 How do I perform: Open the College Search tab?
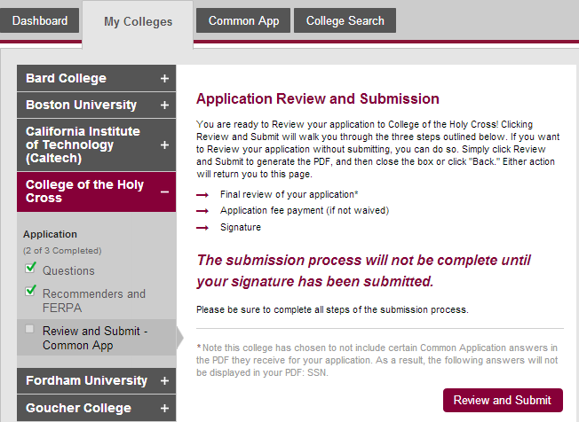345,20
